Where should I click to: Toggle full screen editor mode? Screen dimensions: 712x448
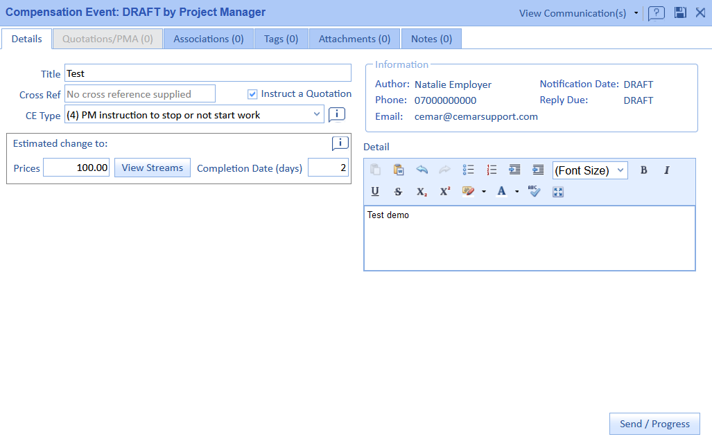pos(558,192)
